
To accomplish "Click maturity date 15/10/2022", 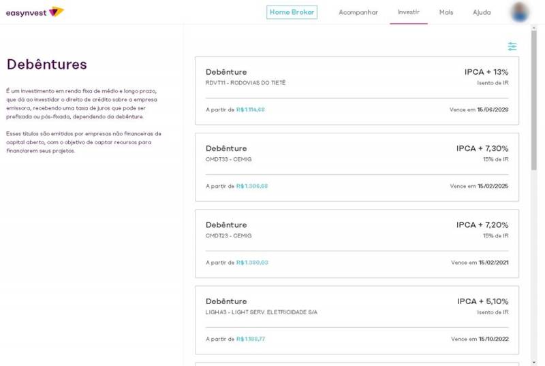I will (493, 339).
